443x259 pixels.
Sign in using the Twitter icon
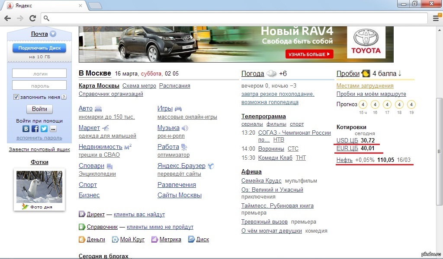(x=44, y=129)
